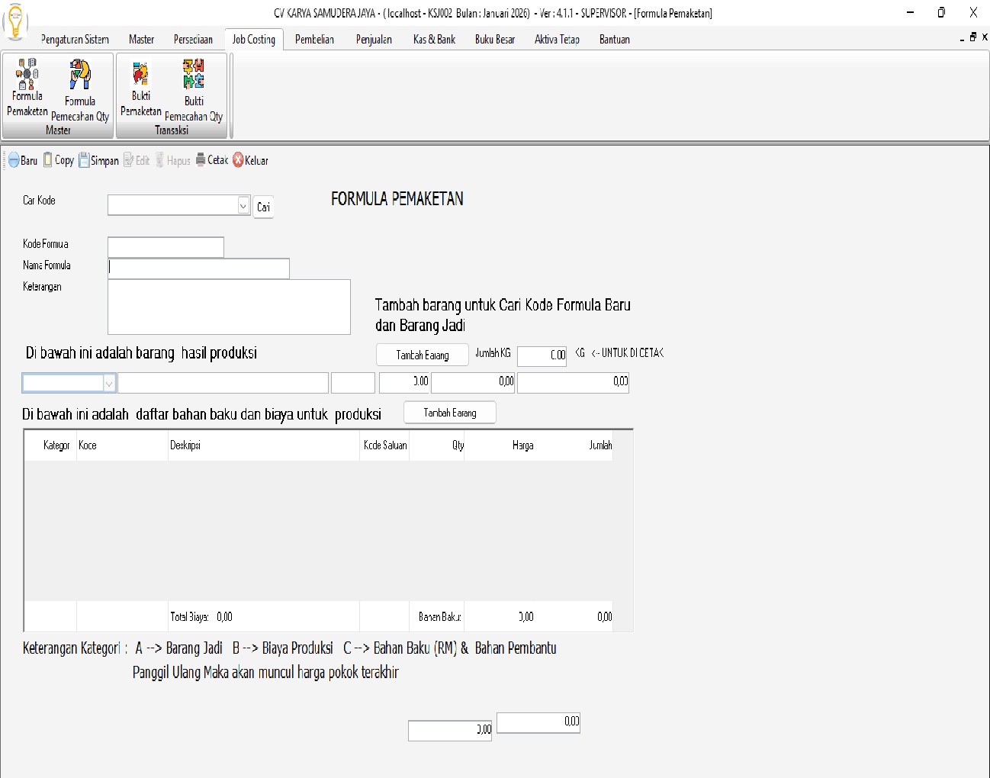Switch to the Persediaan tab
Screen dimensions: 990x778
point(193,40)
